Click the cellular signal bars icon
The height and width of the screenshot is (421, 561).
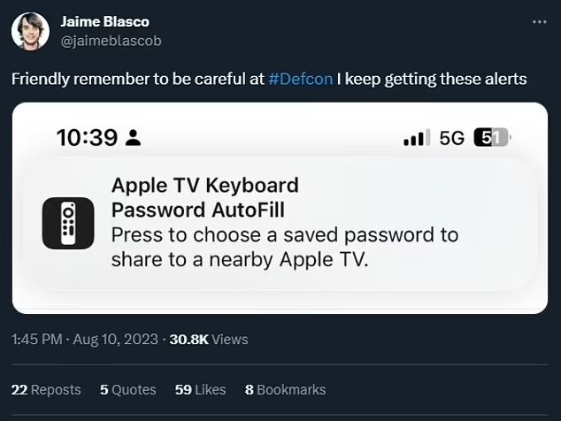tap(414, 139)
